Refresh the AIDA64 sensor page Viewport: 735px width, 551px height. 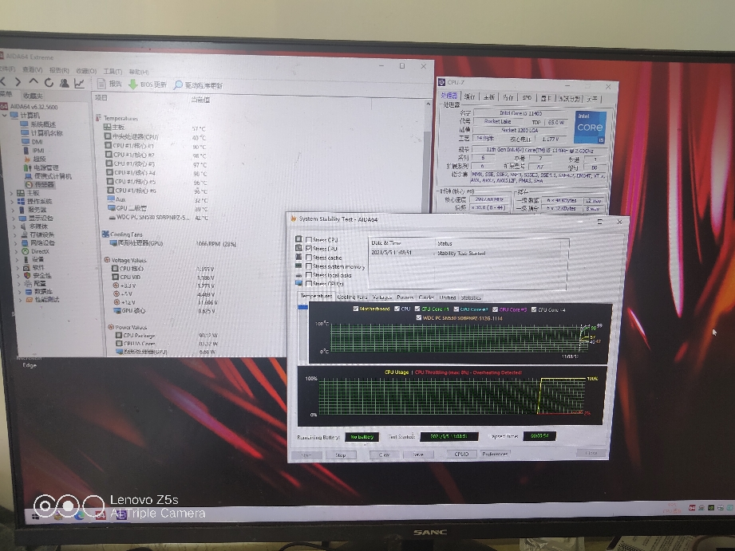pos(49,82)
